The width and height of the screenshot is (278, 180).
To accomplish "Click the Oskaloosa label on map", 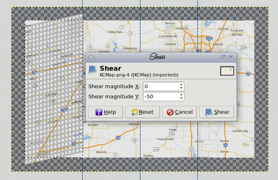I will coord(130,48).
